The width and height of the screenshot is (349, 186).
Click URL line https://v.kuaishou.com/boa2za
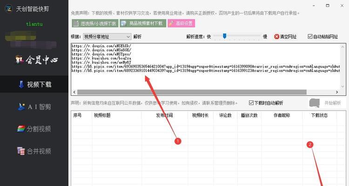[x=101, y=58]
